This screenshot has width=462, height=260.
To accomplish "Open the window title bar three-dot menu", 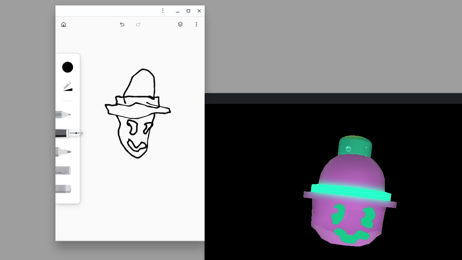I will point(163,11).
